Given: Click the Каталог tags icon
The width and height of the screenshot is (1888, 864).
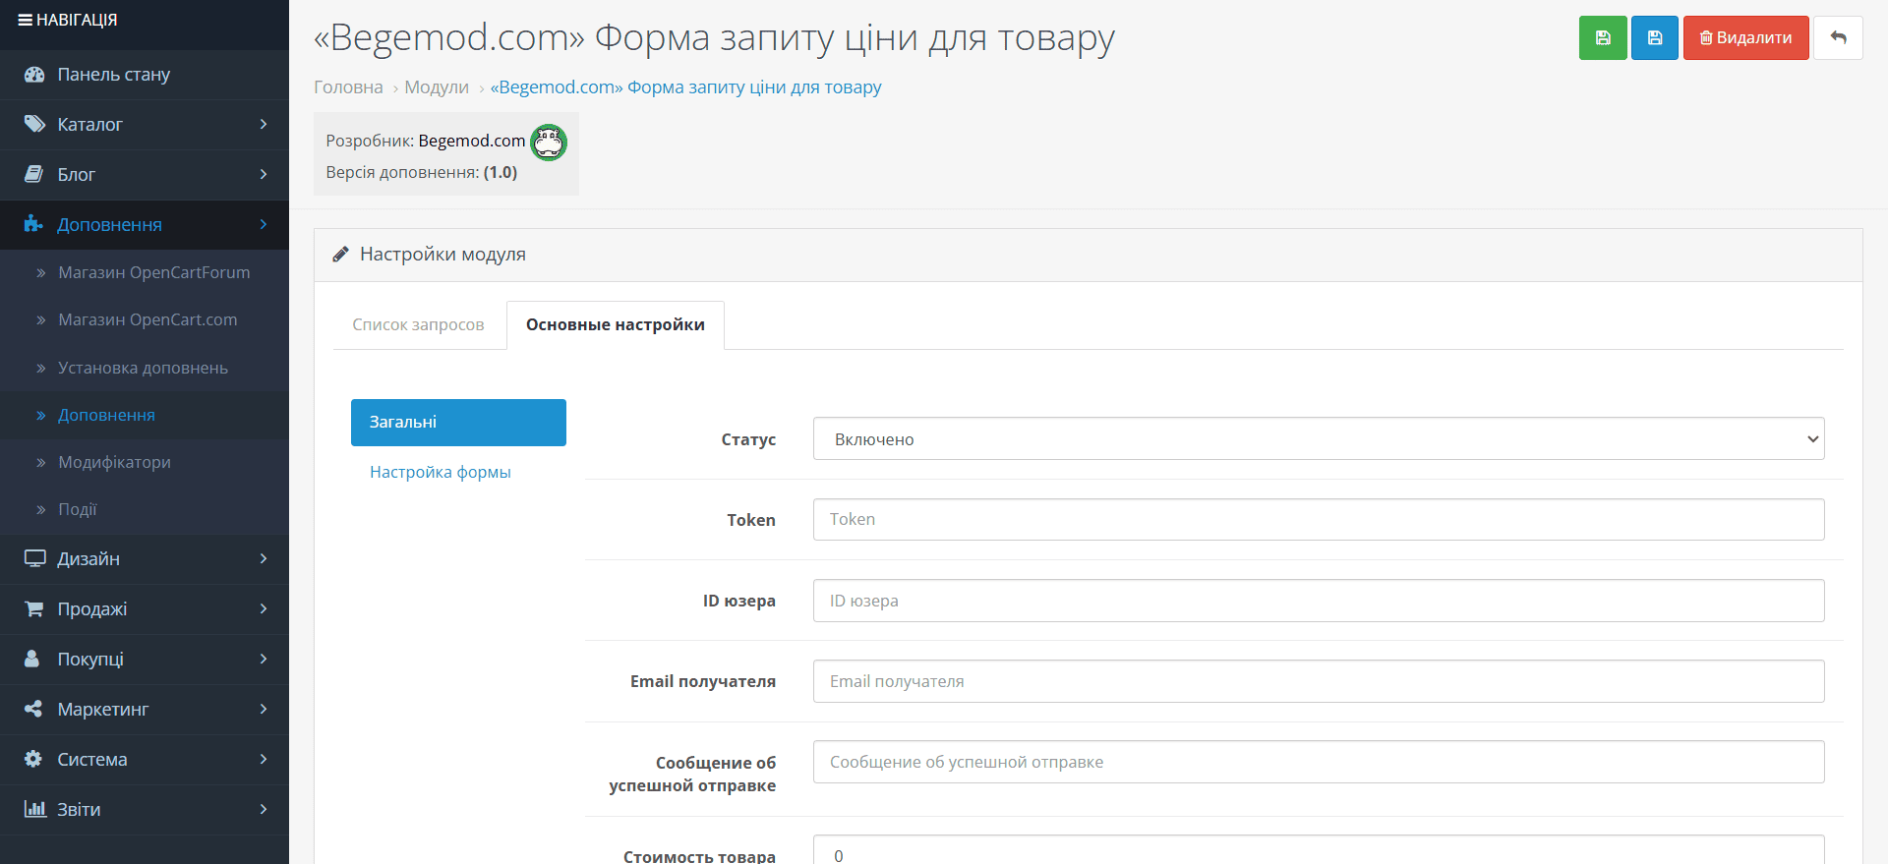Looking at the screenshot, I should tap(34, 125).
